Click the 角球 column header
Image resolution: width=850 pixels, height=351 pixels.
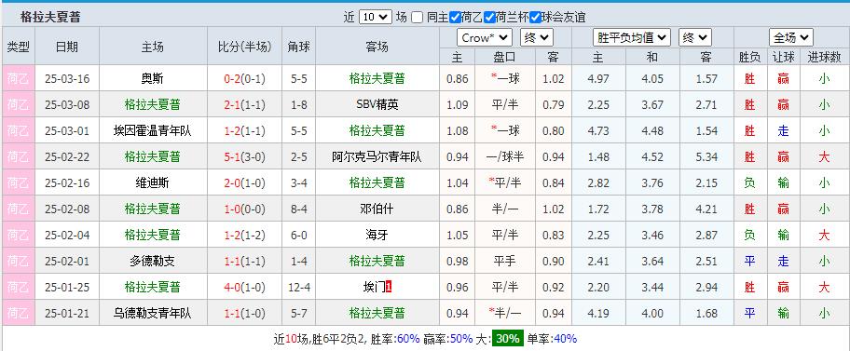pyautogui.click(x=298, y=47)
